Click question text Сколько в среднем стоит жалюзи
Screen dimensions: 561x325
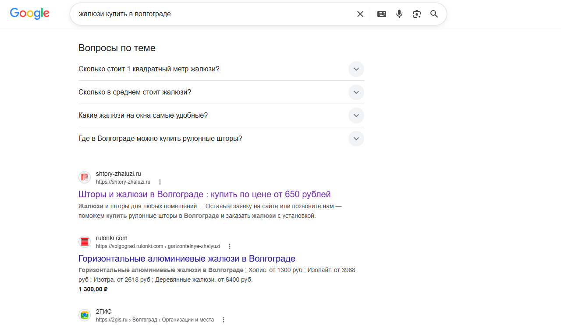point(135,92)
